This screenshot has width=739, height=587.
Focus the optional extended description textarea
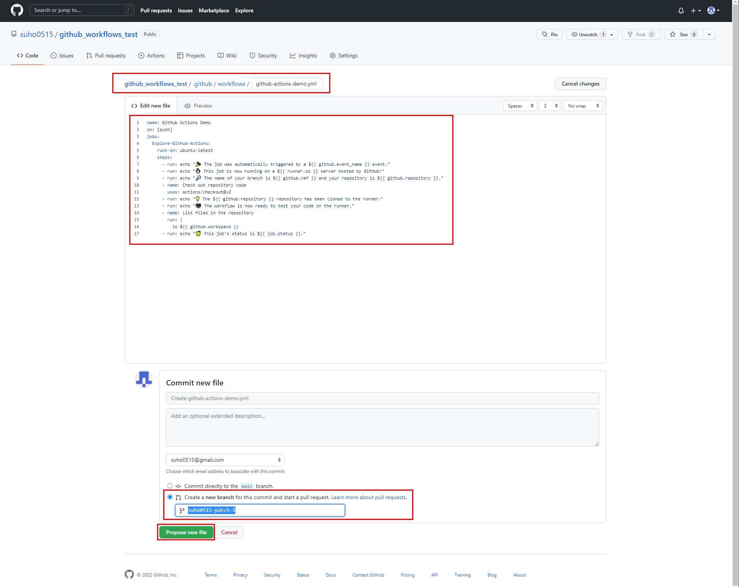click(382, 427)
